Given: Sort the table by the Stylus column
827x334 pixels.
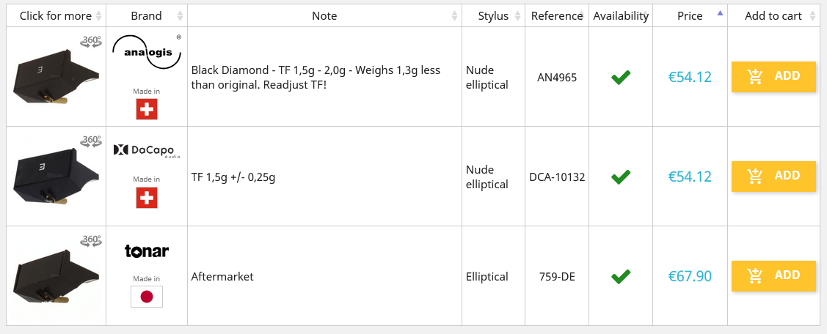Looking at the screenshot, I should coord(493,15).
